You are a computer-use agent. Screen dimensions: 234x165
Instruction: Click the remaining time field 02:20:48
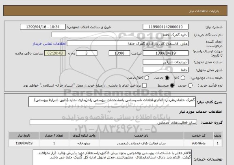click(55, 53)
